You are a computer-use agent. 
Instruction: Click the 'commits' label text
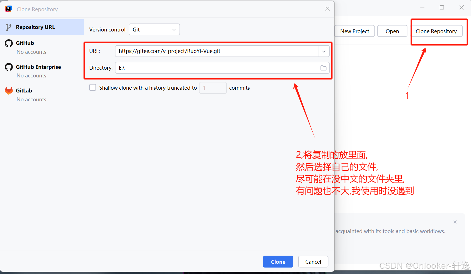[x=240, y=88]
